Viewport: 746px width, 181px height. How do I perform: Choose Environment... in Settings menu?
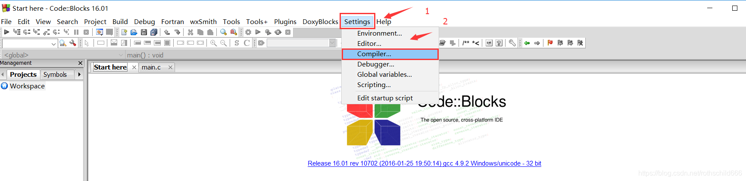click(390, 33)
